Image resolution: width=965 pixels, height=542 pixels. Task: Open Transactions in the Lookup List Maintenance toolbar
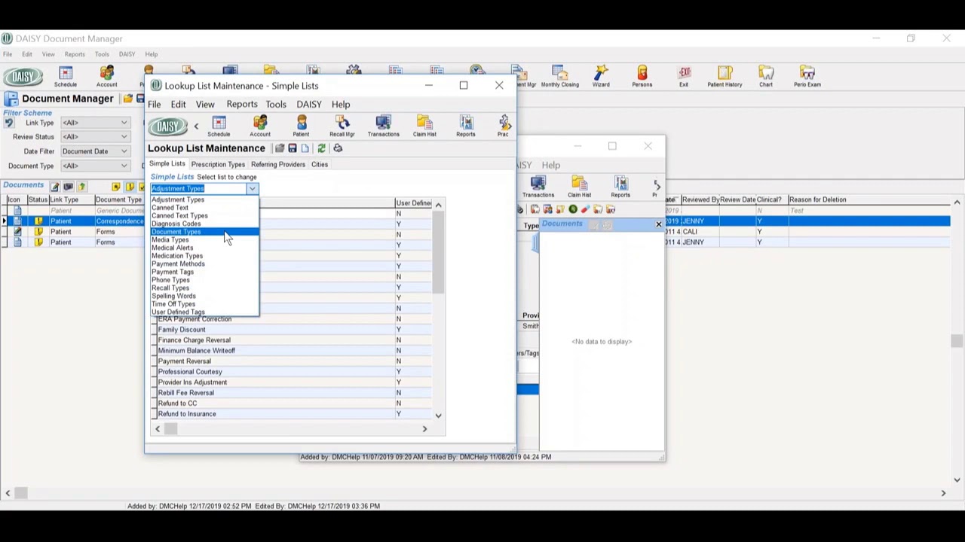383,126
